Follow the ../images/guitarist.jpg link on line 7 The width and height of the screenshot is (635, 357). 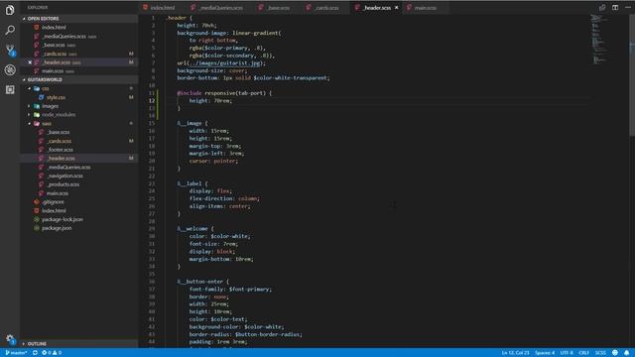[x=225, y=63]
